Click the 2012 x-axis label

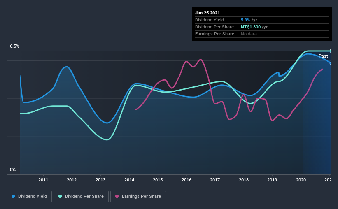(72, 180)
